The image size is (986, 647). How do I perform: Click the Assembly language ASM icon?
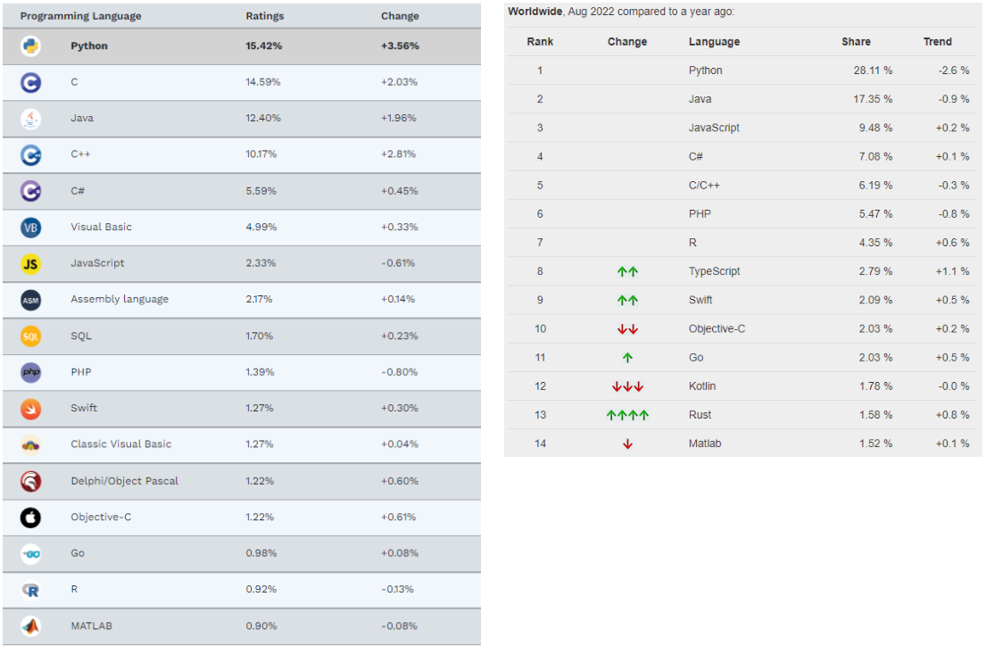(31, 300)
